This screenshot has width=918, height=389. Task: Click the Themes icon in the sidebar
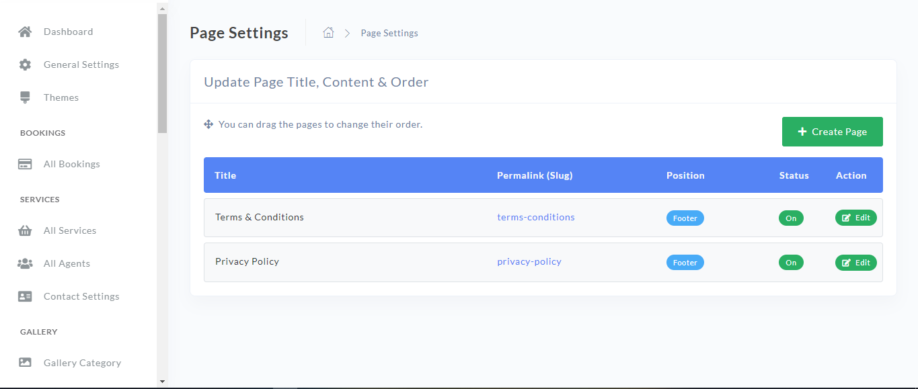click(25, 97)
